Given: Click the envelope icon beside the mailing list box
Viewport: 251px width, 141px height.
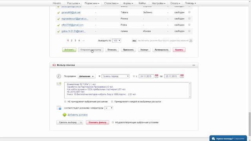Looking at the screenshot, I should pyautogui.click(x=59, y=84).
